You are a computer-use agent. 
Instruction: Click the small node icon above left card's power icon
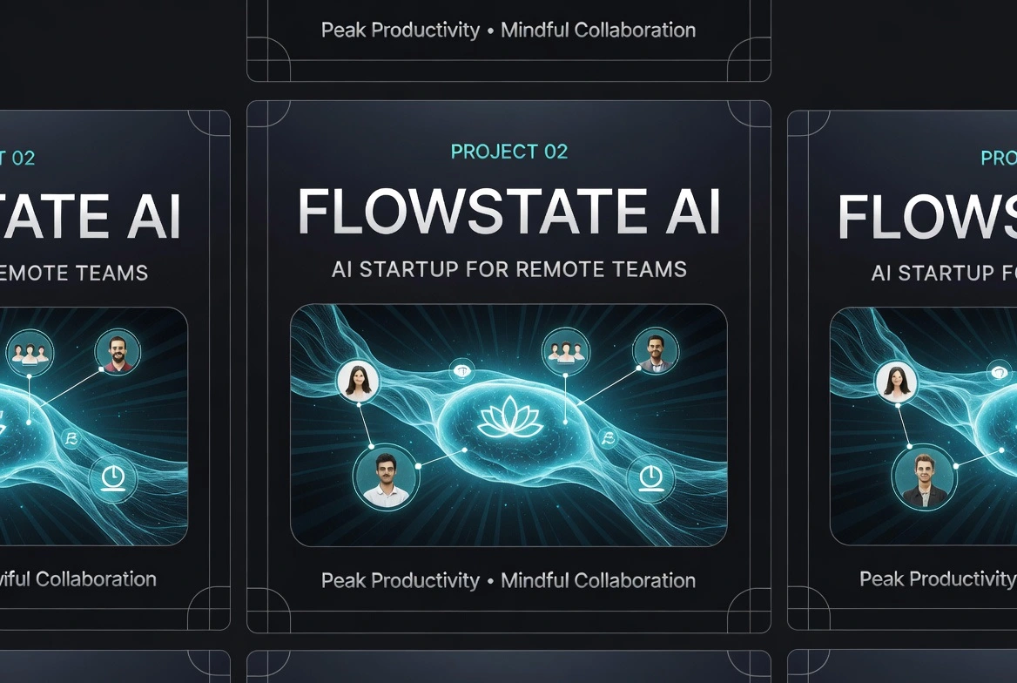(x=71, y=440)
